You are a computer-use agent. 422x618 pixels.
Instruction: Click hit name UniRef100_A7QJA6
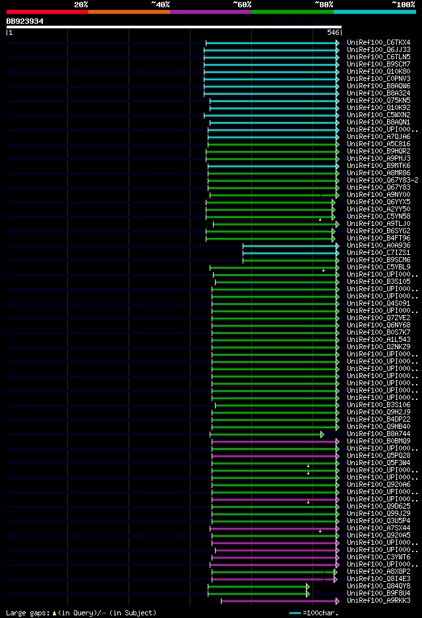coord(378,136)
